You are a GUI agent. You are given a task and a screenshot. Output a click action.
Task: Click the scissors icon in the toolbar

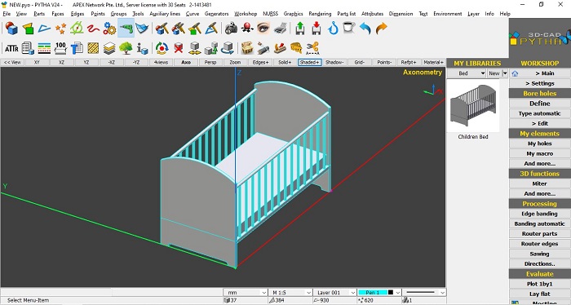point(312,48)
